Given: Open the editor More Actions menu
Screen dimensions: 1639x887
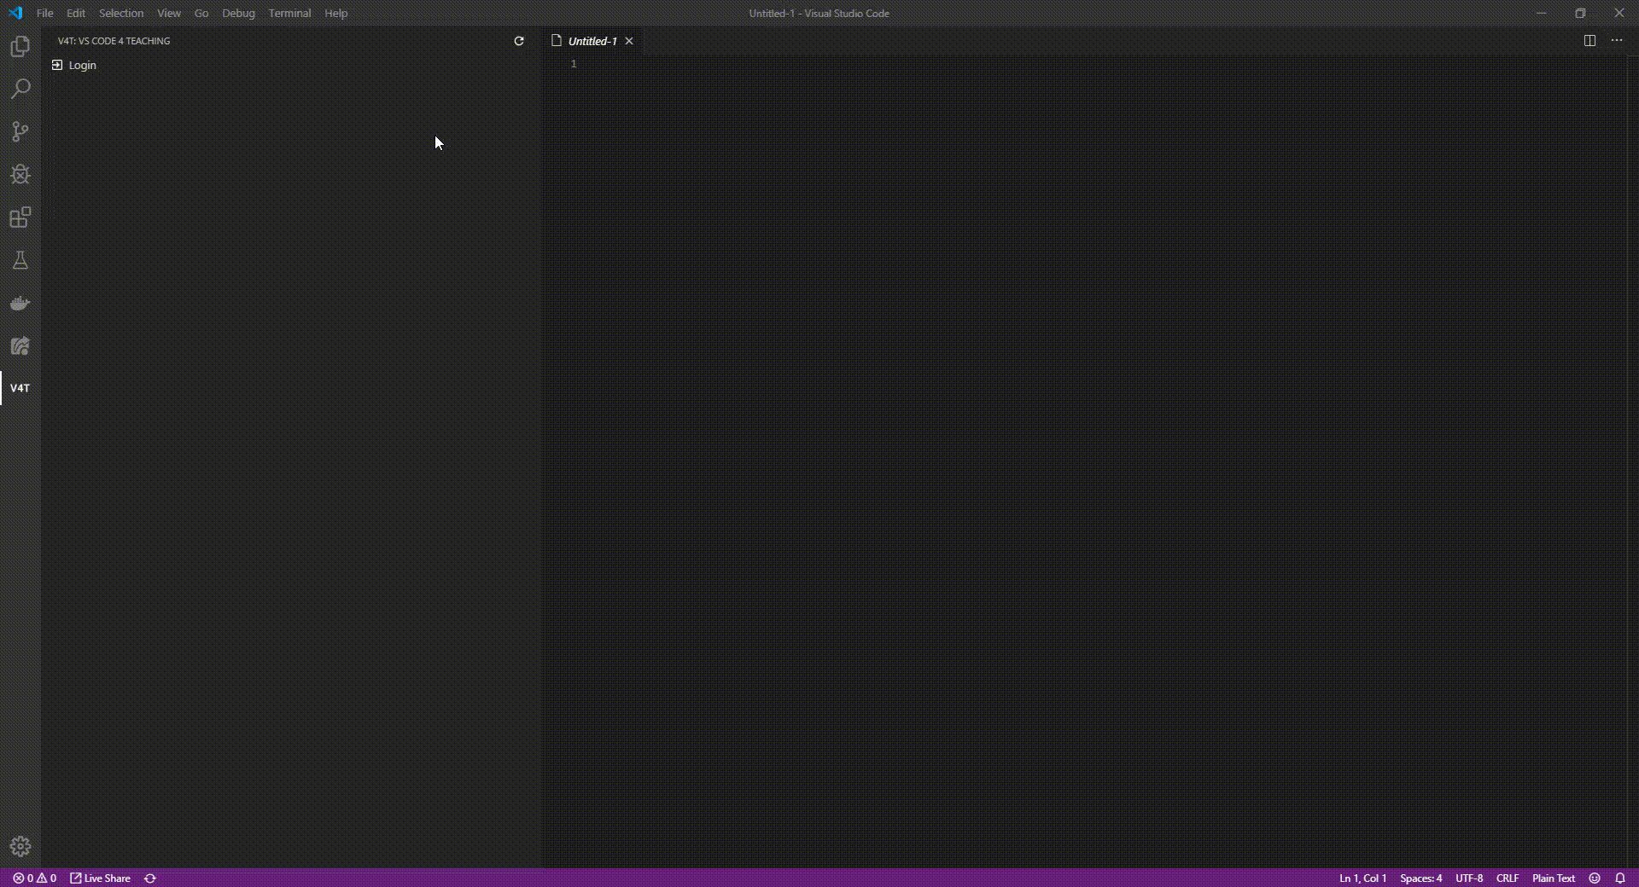Looking at the screenshot, I should coord(1617,40).
